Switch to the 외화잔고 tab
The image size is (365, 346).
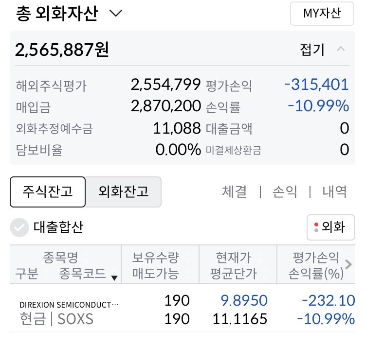pyautogui.click(x=123, y=191)
